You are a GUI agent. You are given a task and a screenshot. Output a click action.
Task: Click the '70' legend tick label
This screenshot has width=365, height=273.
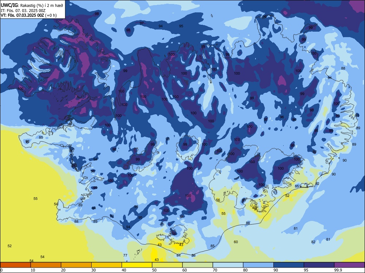pyautogui.click(x=215, y=270)
